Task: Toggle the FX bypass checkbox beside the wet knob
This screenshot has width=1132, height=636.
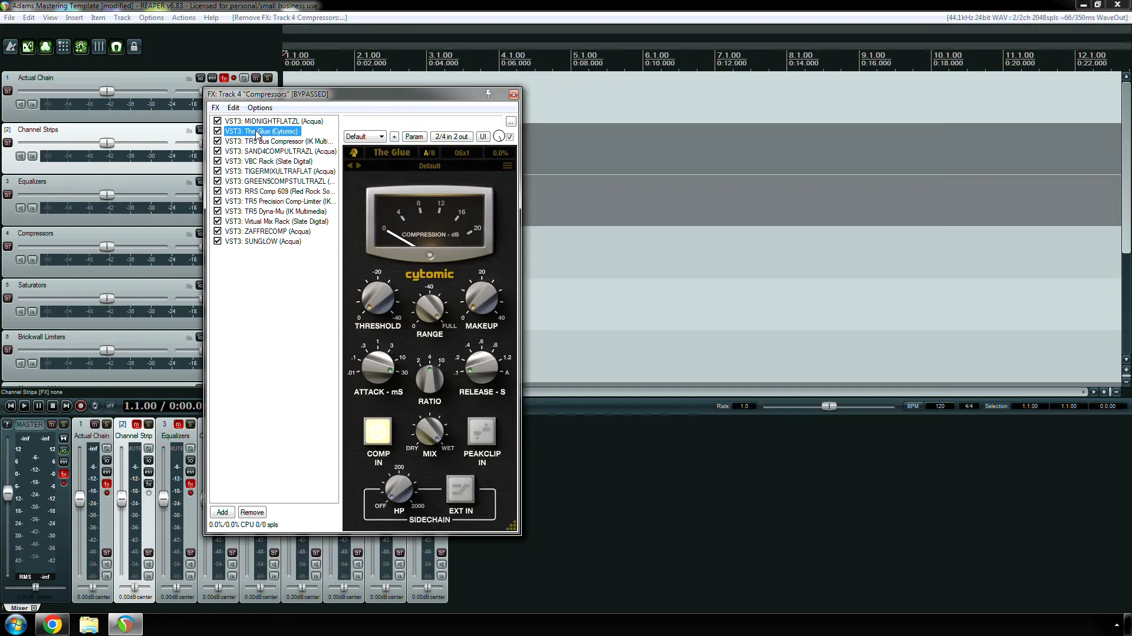Action: 510,137
